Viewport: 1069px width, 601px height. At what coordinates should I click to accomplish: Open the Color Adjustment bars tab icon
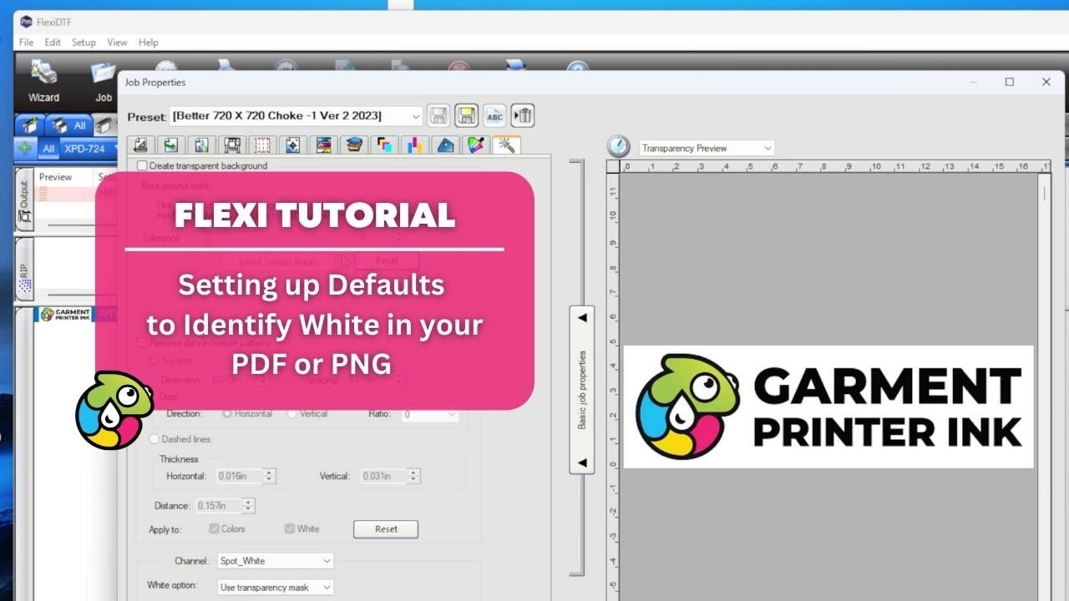coord(415,145)
